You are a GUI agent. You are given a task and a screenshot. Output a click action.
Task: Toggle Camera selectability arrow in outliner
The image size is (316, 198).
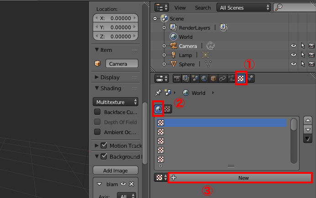(x=303, y=46)
